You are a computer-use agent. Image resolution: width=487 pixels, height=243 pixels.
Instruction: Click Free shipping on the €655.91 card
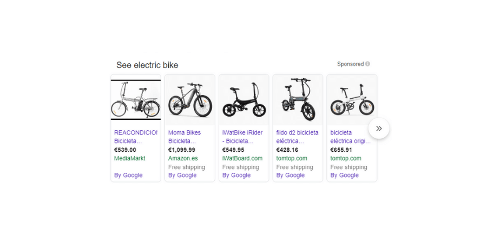[349, 167]
